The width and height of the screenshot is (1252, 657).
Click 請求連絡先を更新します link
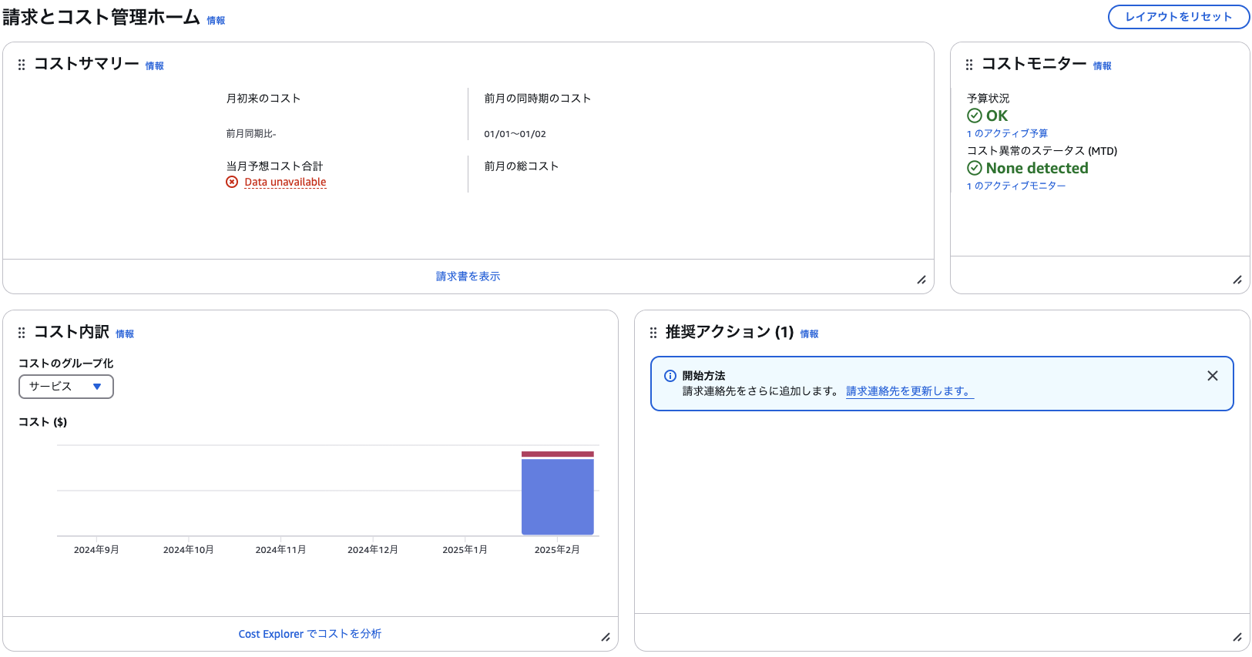point(910,391)
